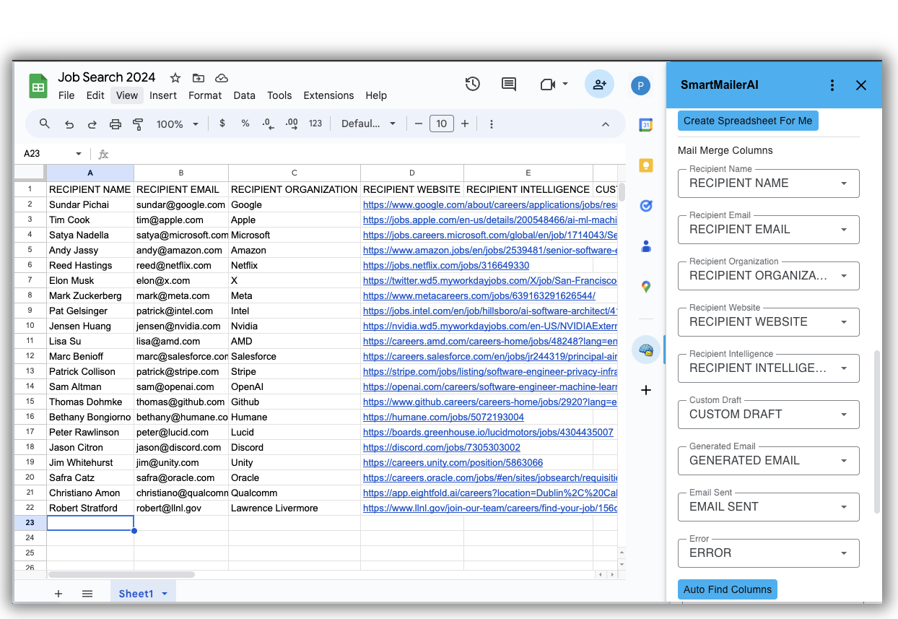
Task: Increase font size with plus button
Action: point(465,124)
